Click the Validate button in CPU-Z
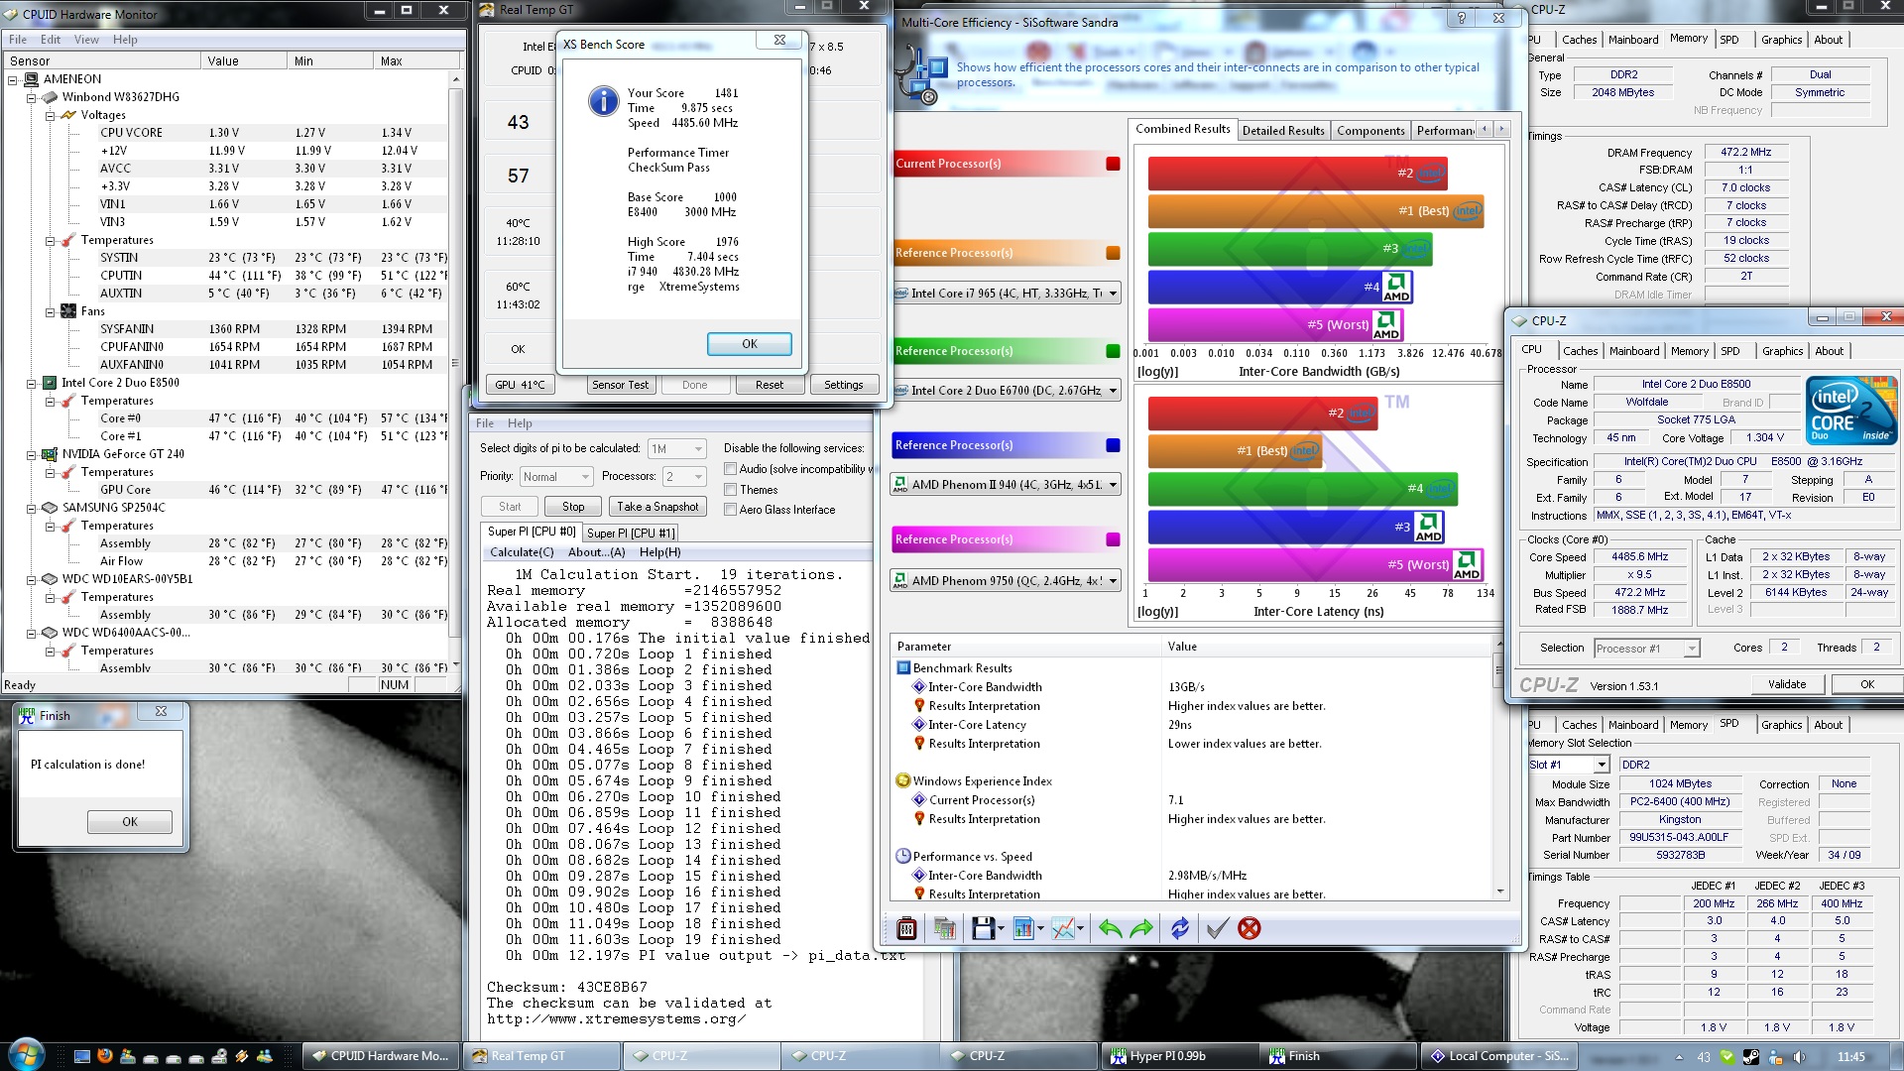This screenshot has width=1904, height=1071. tap(1787, 684)
